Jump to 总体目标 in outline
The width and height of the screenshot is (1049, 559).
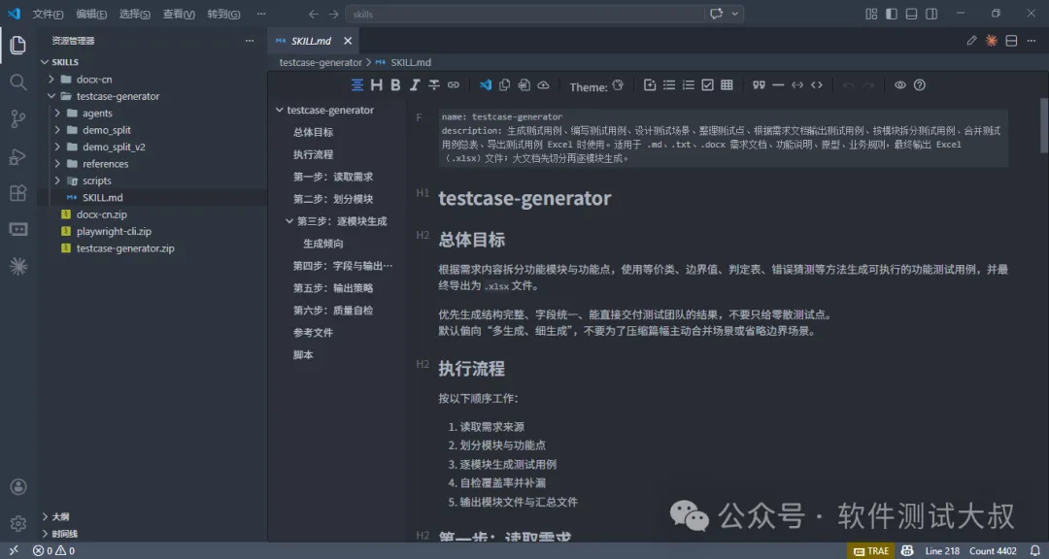coord(313,132)
